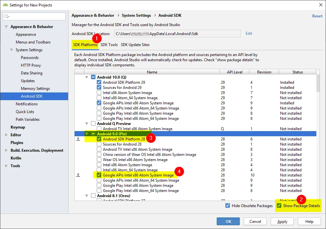Uncheck Android SDK Platform 29
This screenshot has width=326, height=229.
(99, 82)
